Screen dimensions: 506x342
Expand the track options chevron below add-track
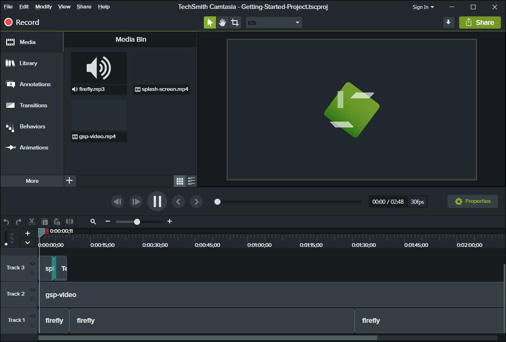point(28,243)
